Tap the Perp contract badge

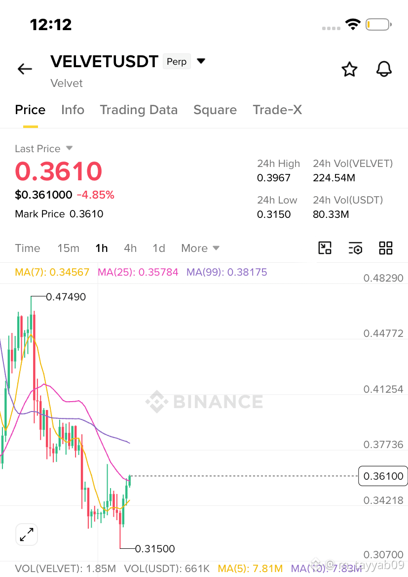click(x=177, y=61)
